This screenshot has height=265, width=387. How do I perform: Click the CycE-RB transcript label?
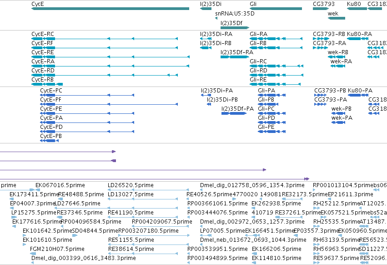(x=42, y=80)
